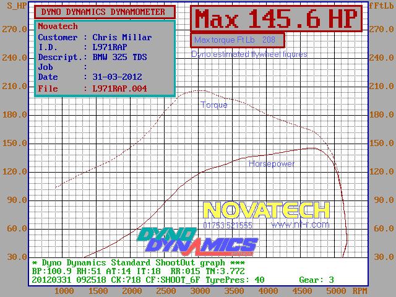396x297 pixels.
Task: Click the 'Novatech' heading in info box
Action: pos(58,26)
